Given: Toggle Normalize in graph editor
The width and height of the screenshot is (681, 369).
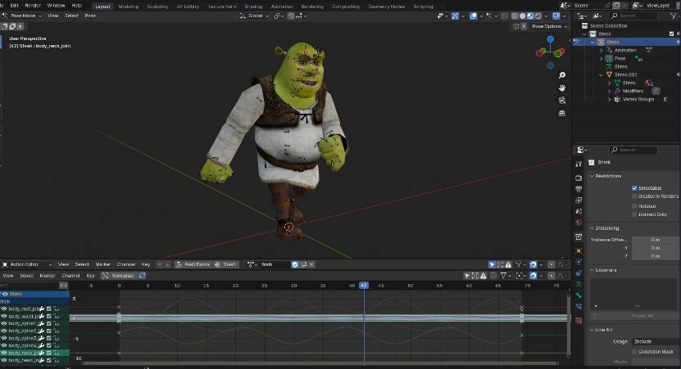Looking at the screenshot, I should click(x=119, y=276).
